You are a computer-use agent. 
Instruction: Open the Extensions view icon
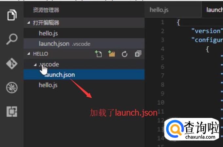point(12,111)
